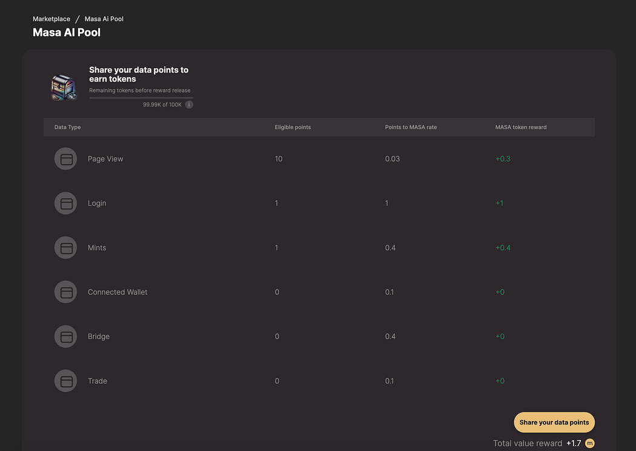Click the Login row icon
The height and width of the screenshot is (451, 636).
click(65, 203)
